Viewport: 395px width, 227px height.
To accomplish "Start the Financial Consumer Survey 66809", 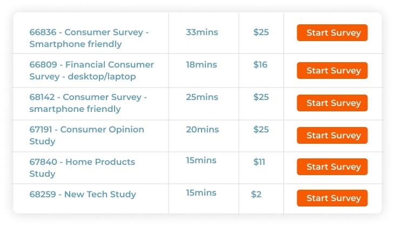I will point(332,71).
